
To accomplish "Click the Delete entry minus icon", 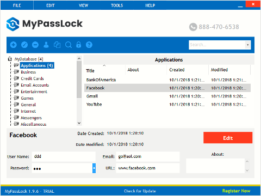I will tap(35, 45).
